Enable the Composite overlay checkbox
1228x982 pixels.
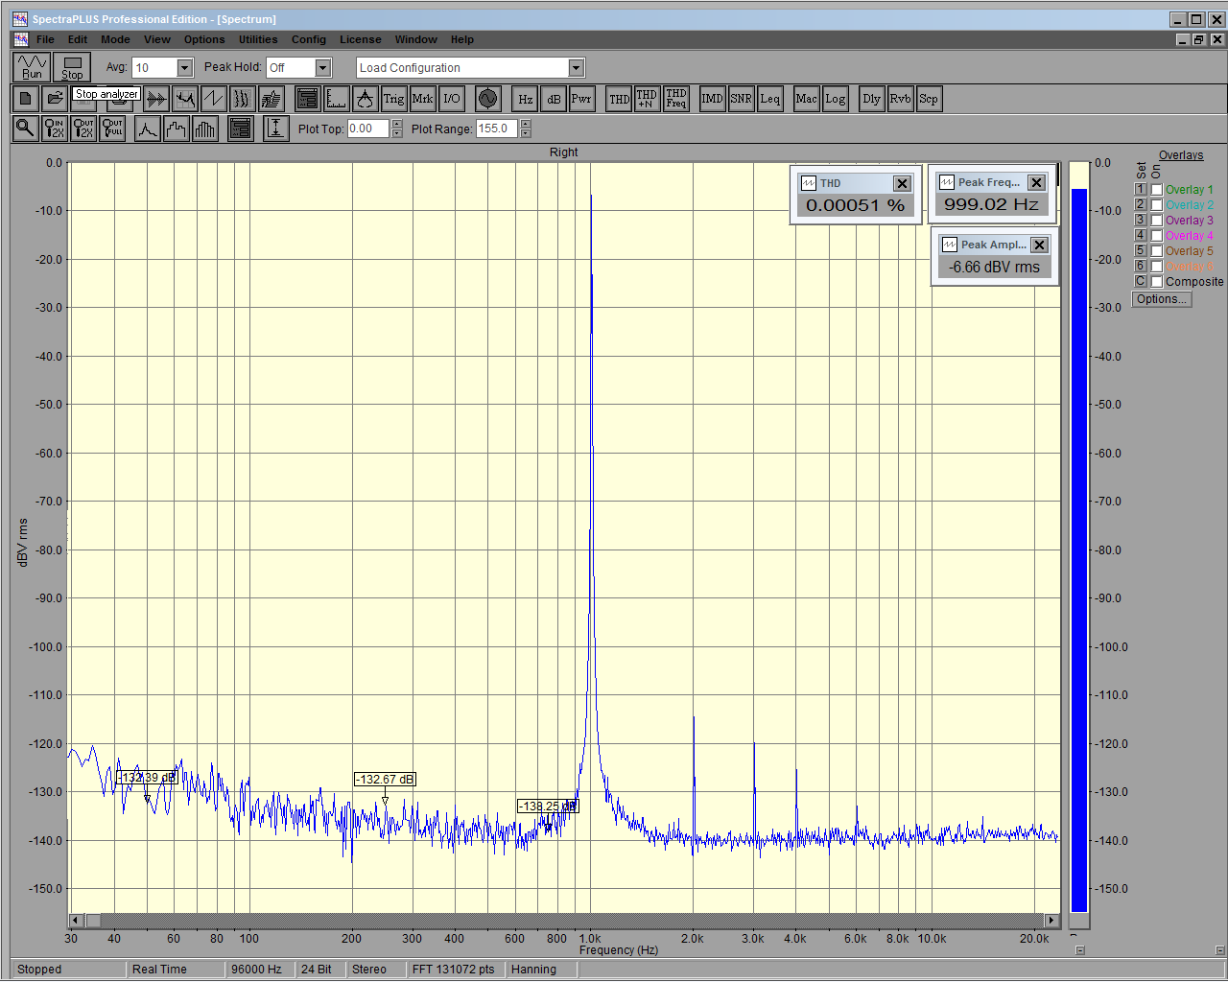pyautogui.click(x=1157, y=282)
